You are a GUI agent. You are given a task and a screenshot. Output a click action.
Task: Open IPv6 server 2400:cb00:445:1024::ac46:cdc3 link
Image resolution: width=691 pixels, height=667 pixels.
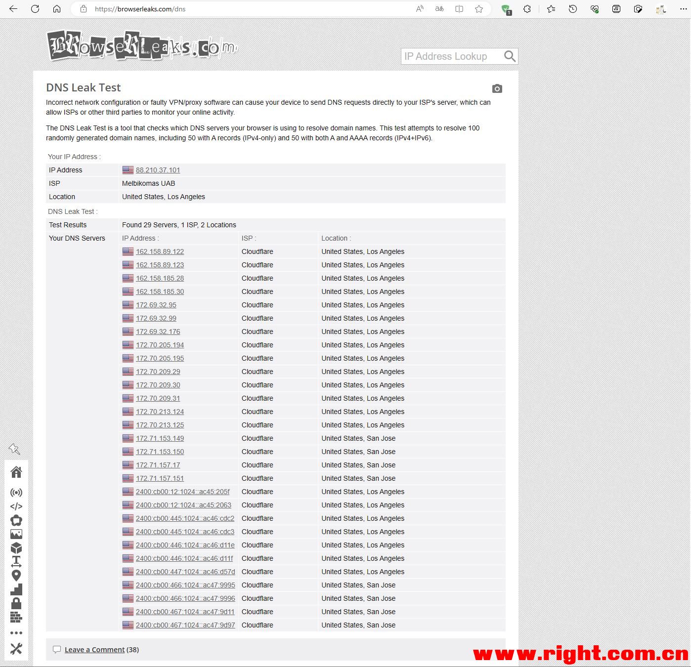[x=185, y=532]
